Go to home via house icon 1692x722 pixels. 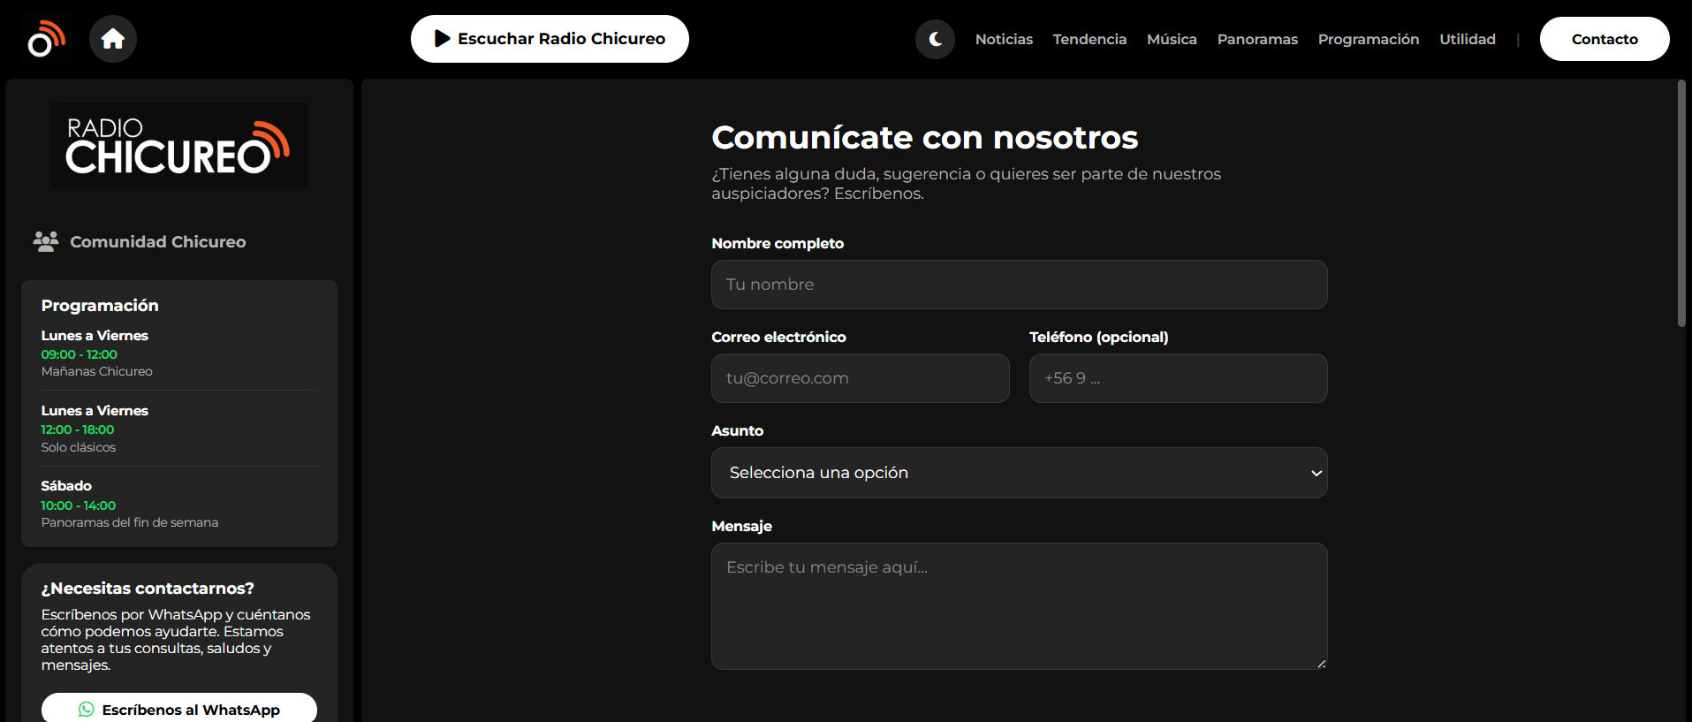113,39
